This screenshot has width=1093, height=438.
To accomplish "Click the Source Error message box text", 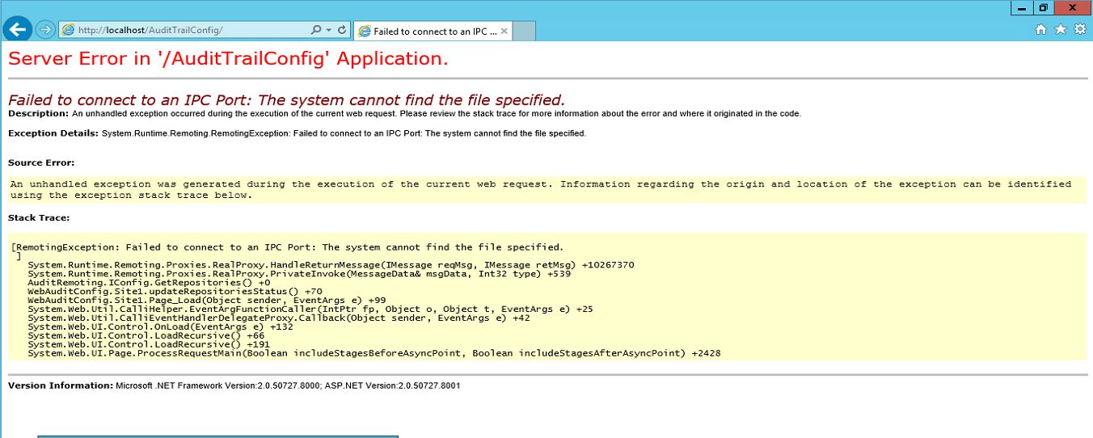I will [540, 190].
